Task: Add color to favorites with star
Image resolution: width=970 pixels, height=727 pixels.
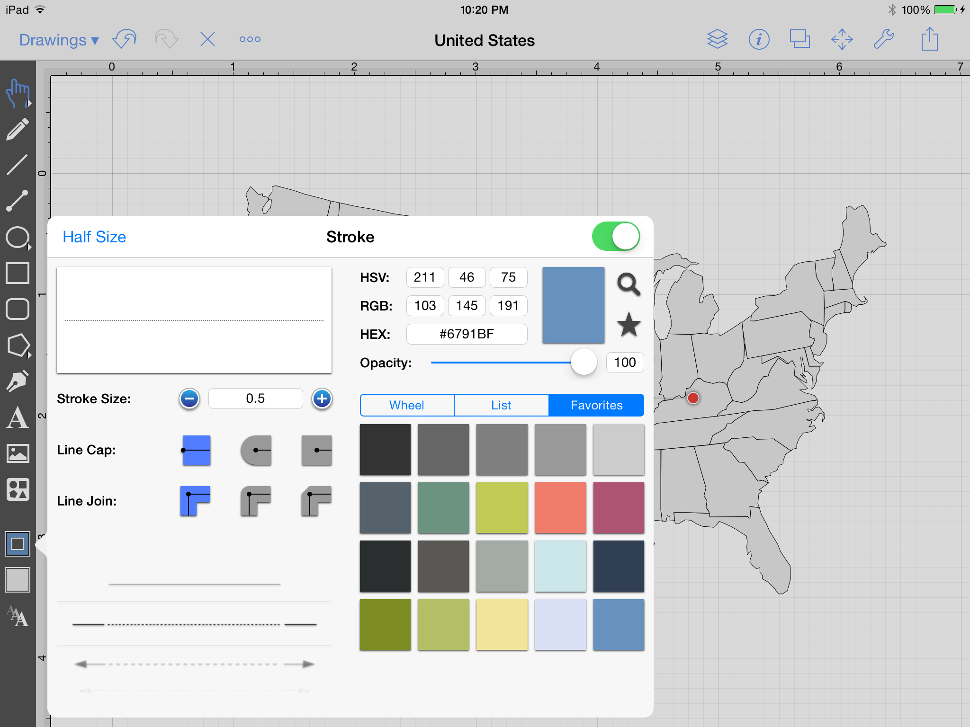Action: (x=629, y=325)
